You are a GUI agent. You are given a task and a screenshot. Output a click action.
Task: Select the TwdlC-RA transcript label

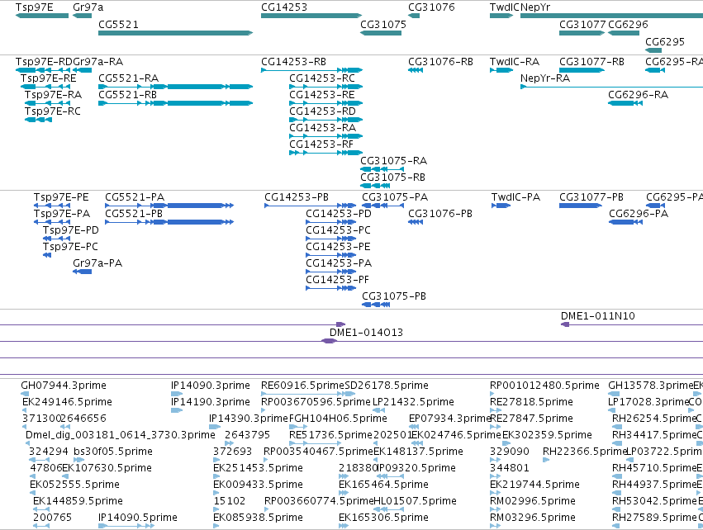click(x=515, y=62)
